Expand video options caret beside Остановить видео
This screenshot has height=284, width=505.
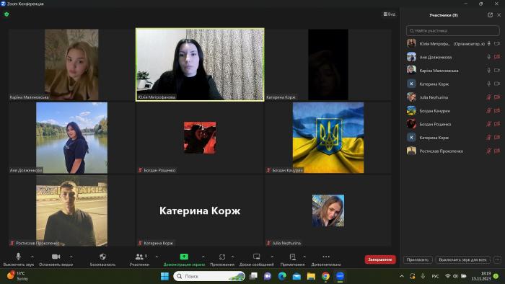click(x=71, y=257)
